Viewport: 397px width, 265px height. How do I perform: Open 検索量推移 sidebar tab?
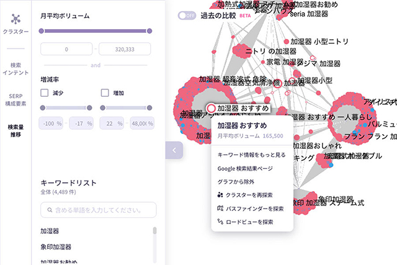[x=16, y=131]
